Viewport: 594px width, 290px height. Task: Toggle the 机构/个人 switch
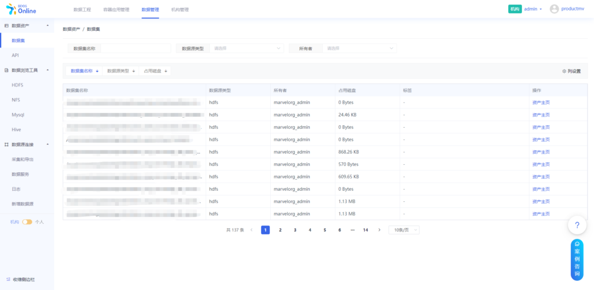(x=27, y=222)
